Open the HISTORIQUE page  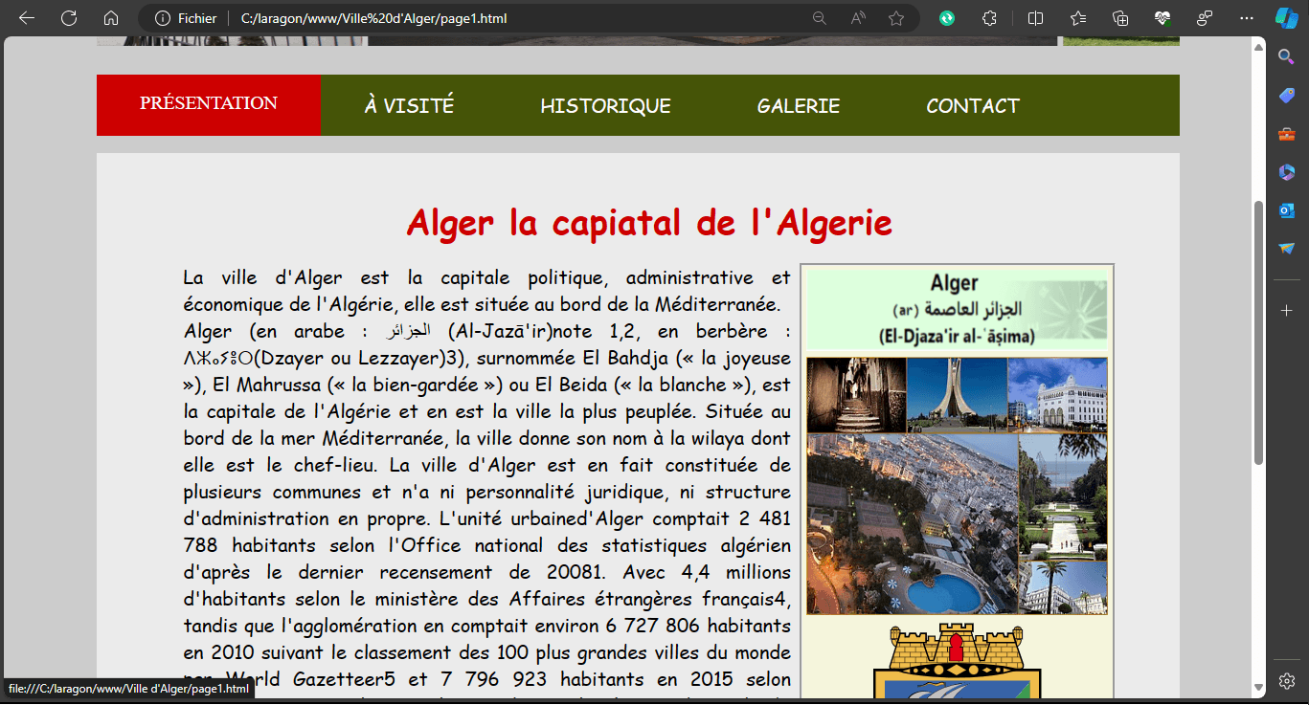coord(605,105)
